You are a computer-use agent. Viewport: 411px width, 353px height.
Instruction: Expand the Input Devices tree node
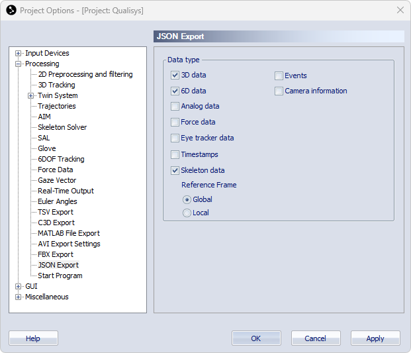pos(18,53)
